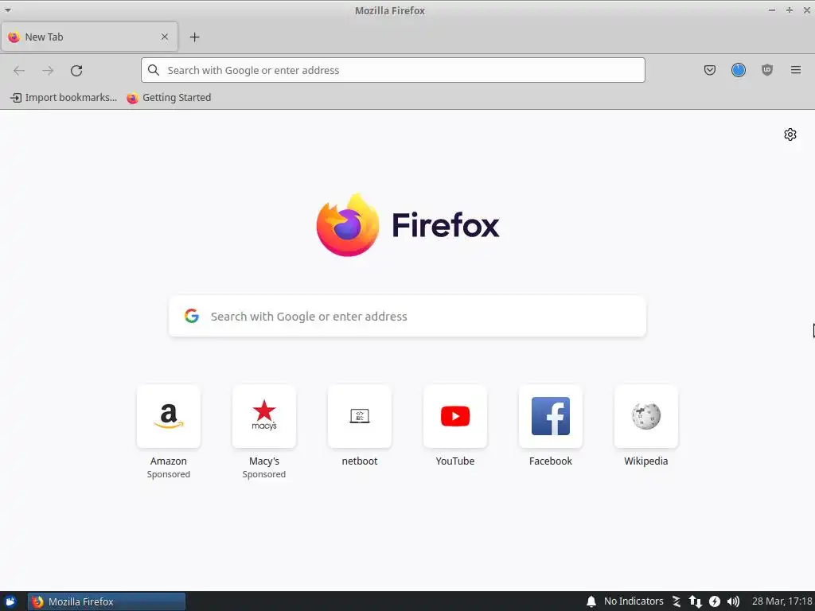Go back with the back arrow
Image resolution: width=815 pixels, height=611 pixels.
tap(19, 71)
